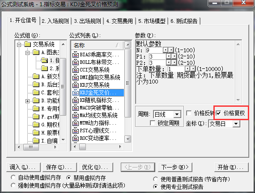
Task: Click the MACD突破零轴 formula icon
Action: click(76, 108)
